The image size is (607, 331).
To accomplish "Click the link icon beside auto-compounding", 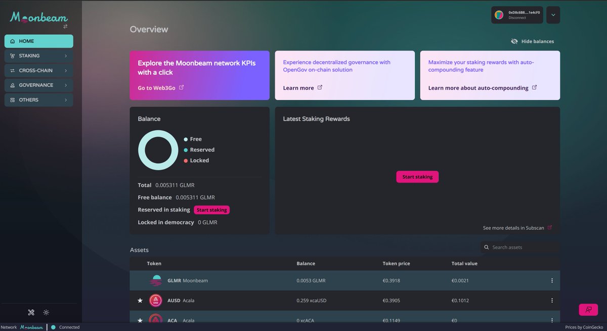I will click(x=535, y=87).
